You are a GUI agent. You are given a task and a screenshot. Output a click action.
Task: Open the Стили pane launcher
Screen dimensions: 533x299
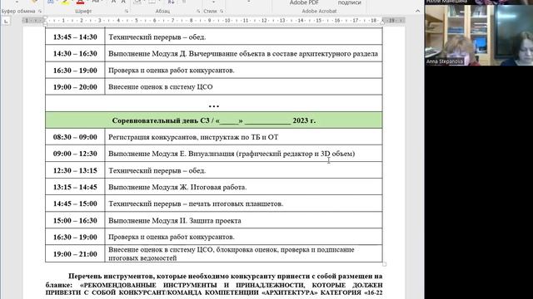click(x=222, y=11)
